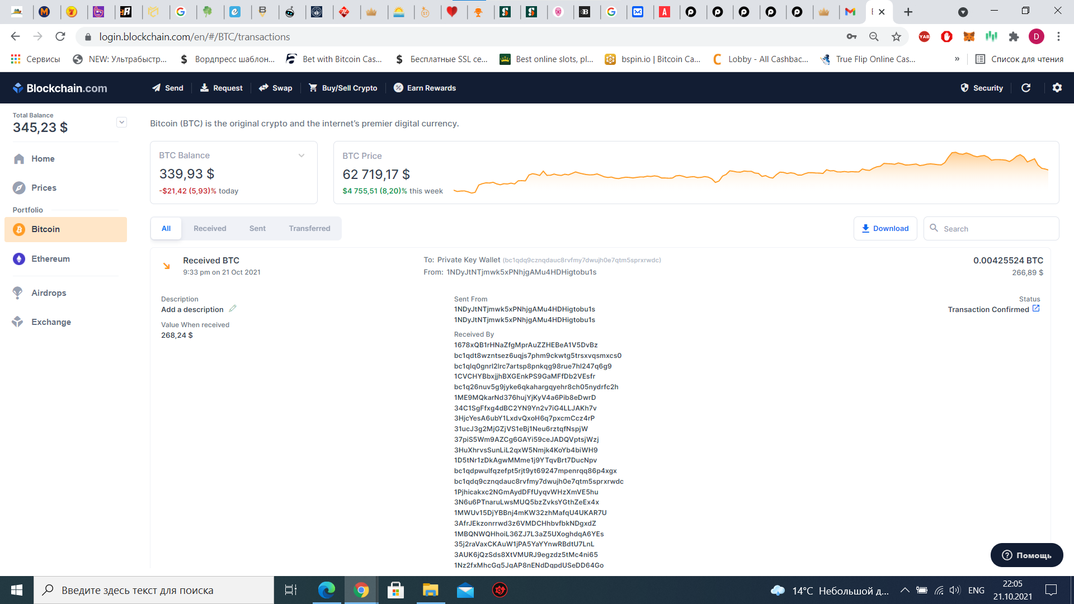This screenshot has width=1074, height=604.
Task: Open Chrome three-dot menu
Action: [1058, 36]
